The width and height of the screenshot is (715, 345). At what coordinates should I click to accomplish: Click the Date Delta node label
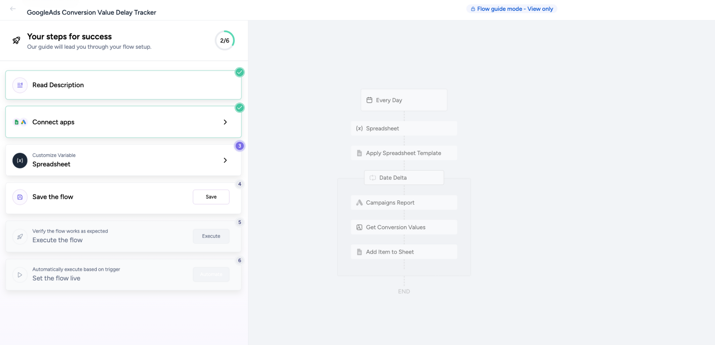[x=393, y=178]
